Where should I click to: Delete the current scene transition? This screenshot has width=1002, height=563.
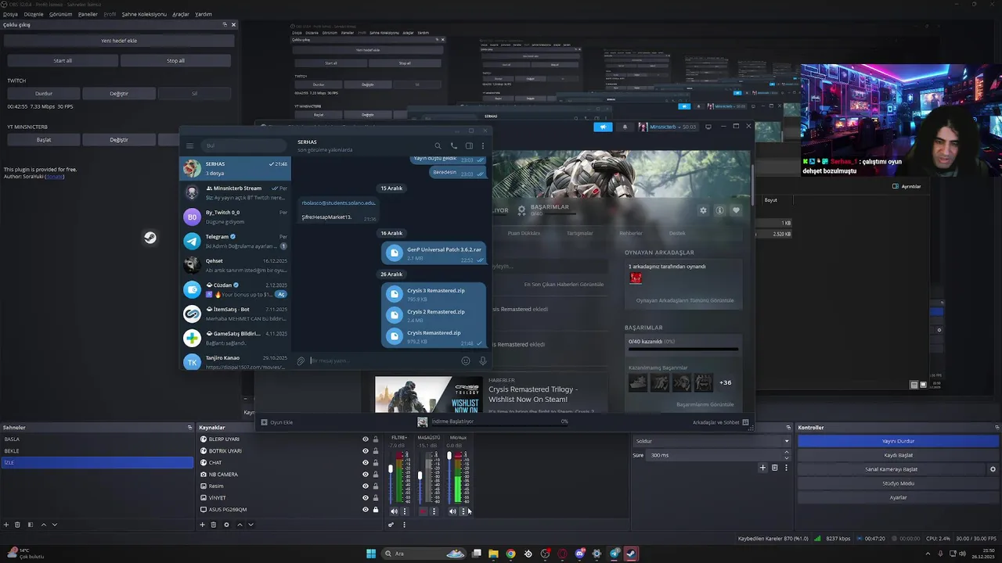click(x=775, y=468)
